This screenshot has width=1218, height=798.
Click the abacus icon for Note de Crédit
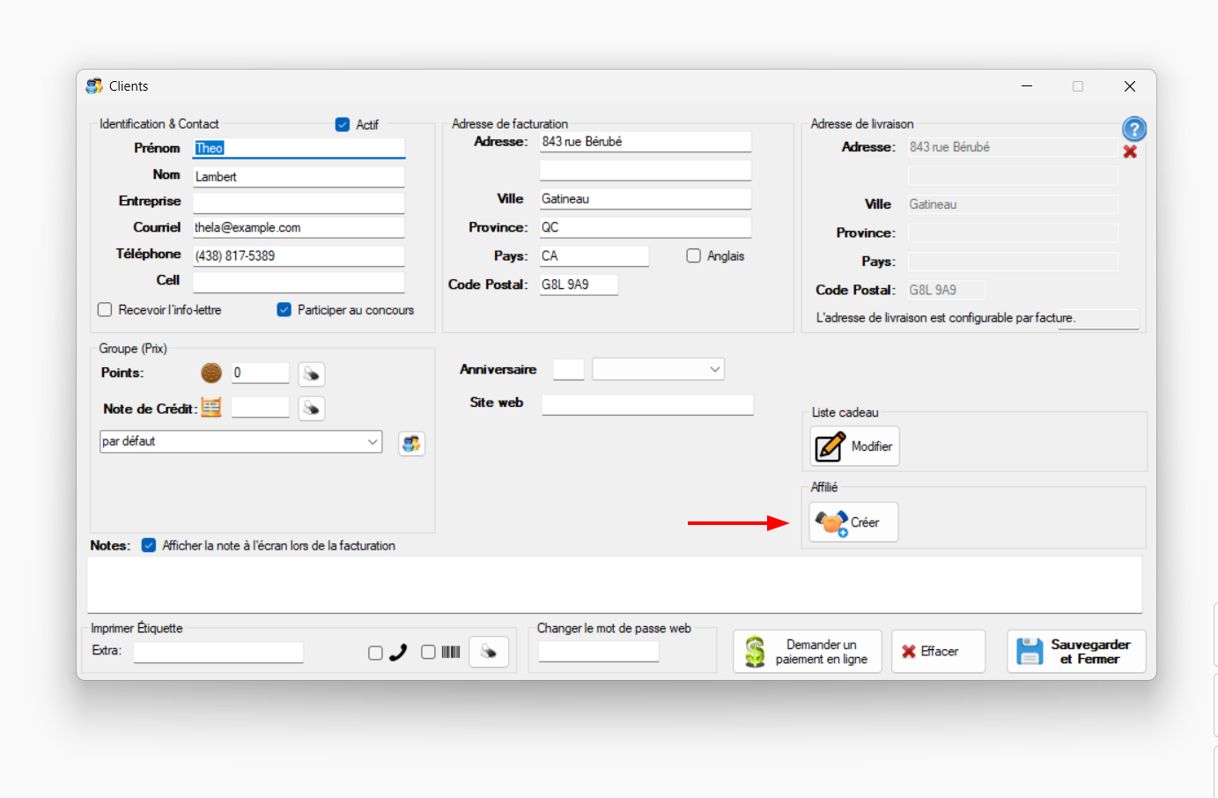click(x=211, y=407)
